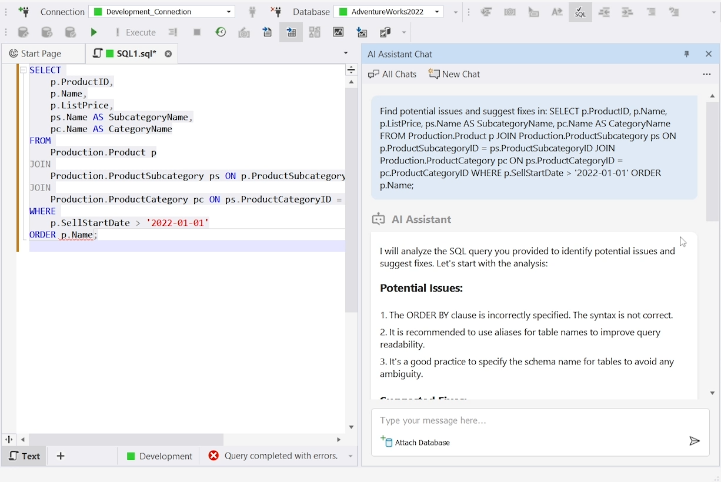Viewport: 721px width, 482px height.
Task: Click the right-aligned lines toolbar icon
Action: (651, 12)
